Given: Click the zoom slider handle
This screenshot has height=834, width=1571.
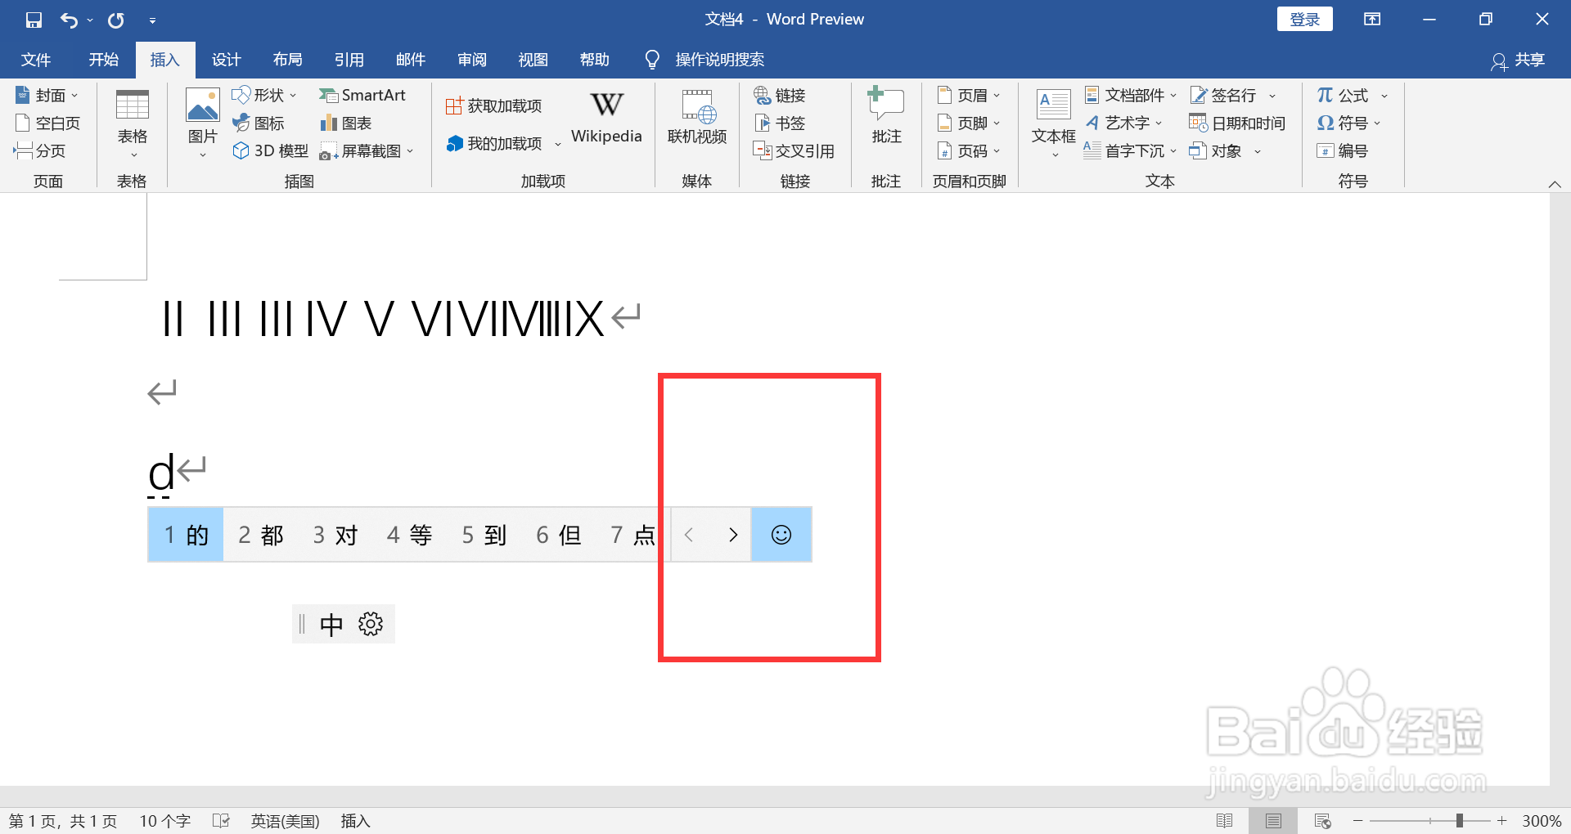Looking at the screenshot, I should 1460,821.
